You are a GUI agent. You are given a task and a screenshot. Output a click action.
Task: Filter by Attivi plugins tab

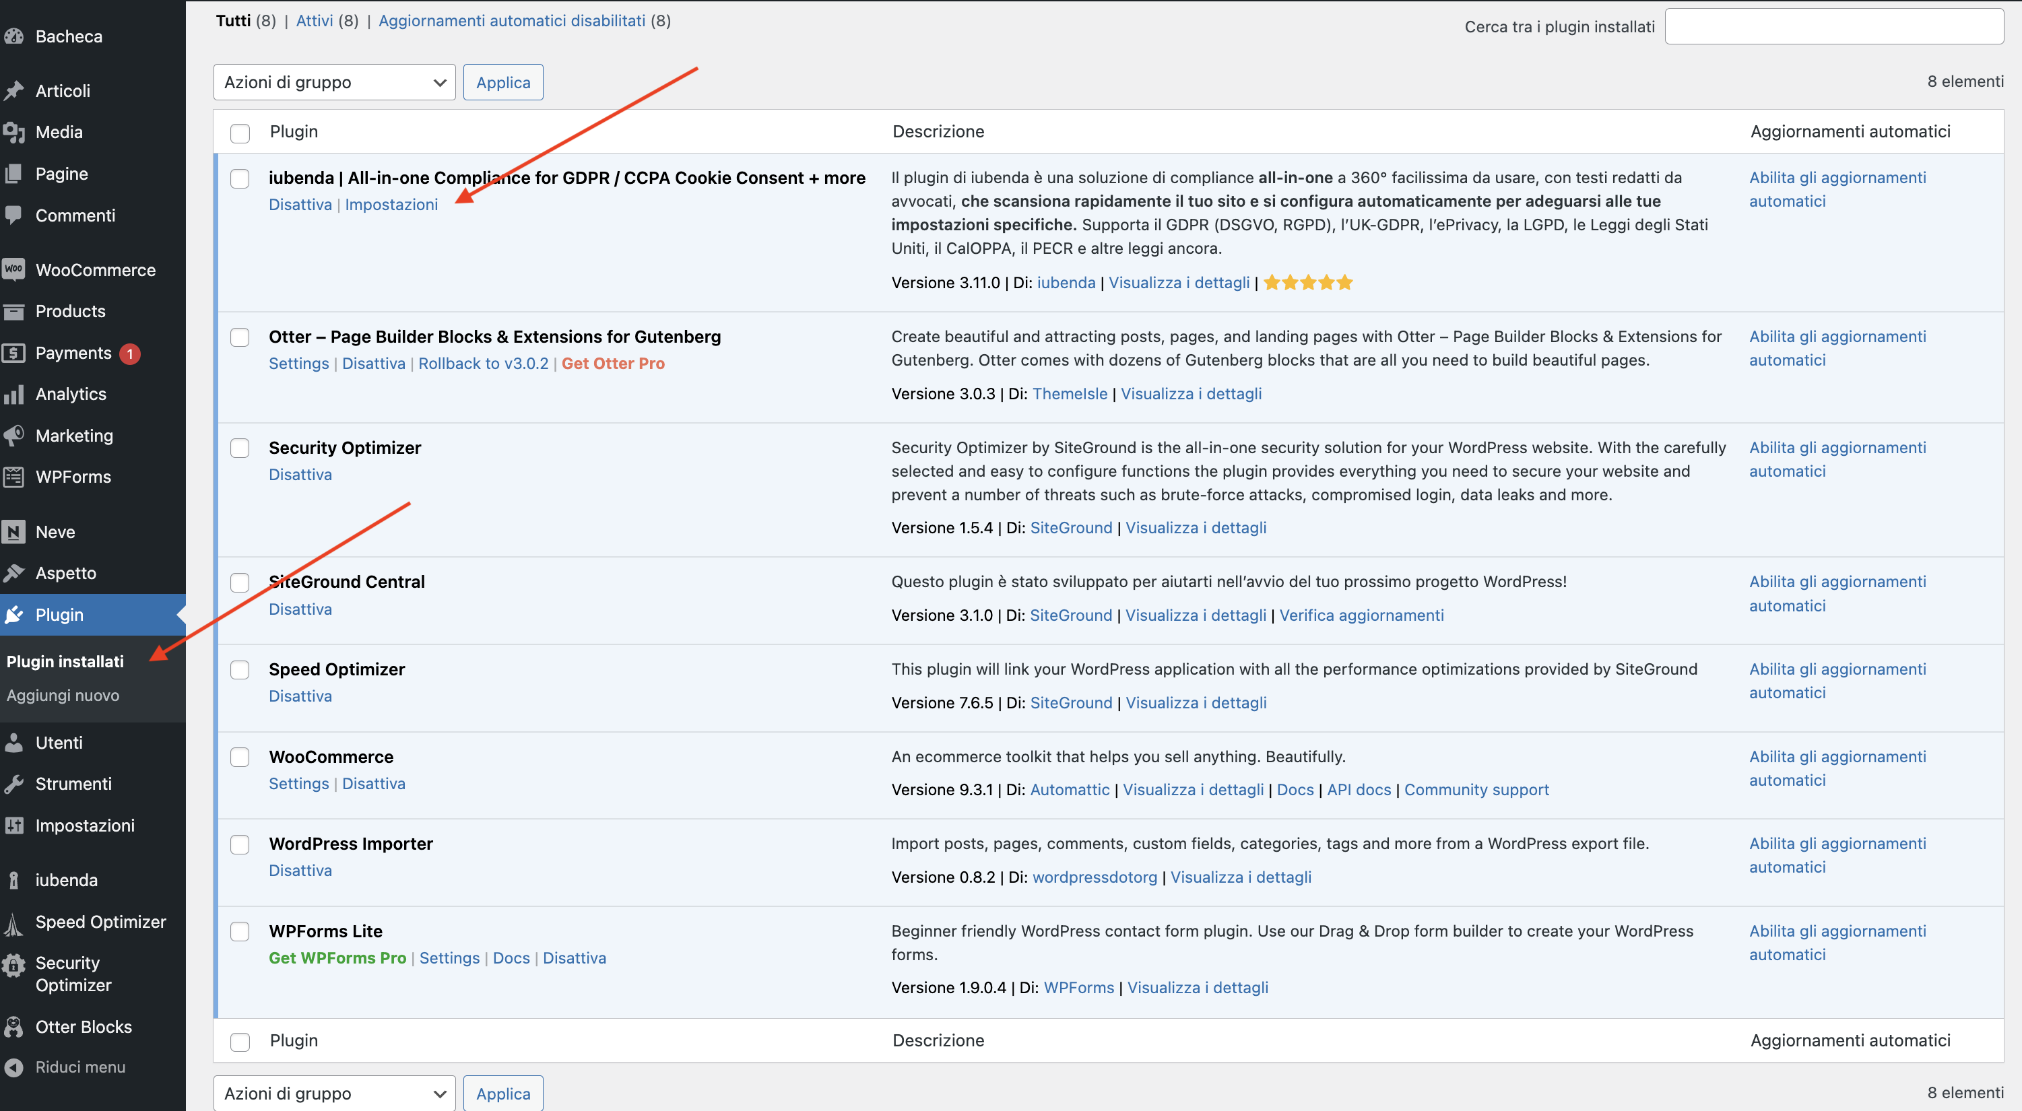pyautogui.click(x=314, y=20)
